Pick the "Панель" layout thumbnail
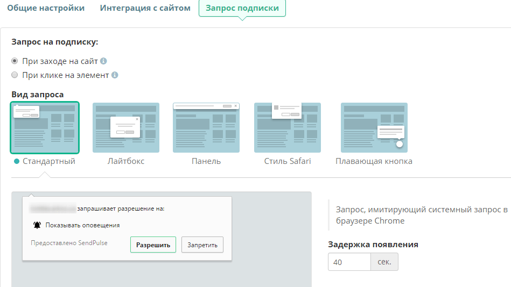511x287 pixels. (x=206, y=128)
